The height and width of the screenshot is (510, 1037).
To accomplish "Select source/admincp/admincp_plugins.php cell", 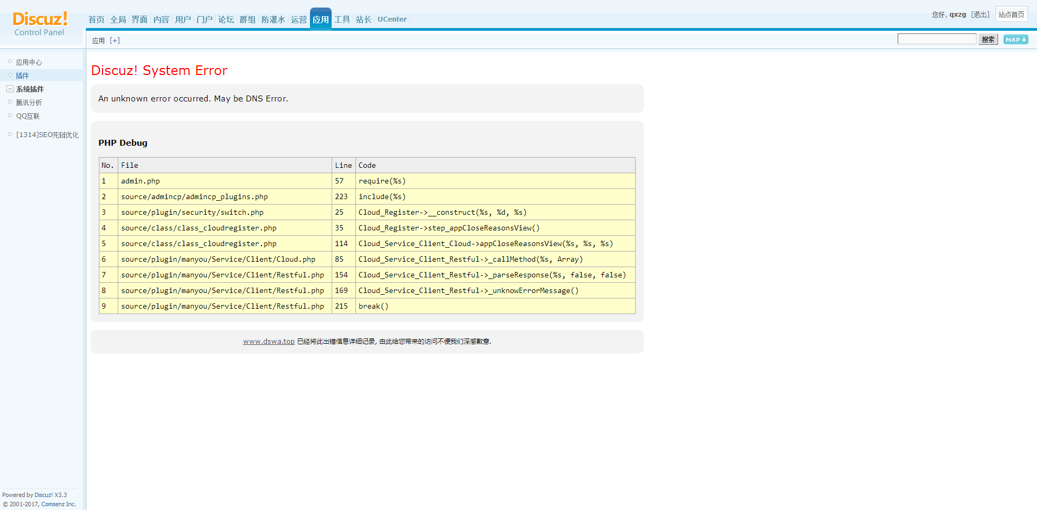I will (x=225, y=196).
